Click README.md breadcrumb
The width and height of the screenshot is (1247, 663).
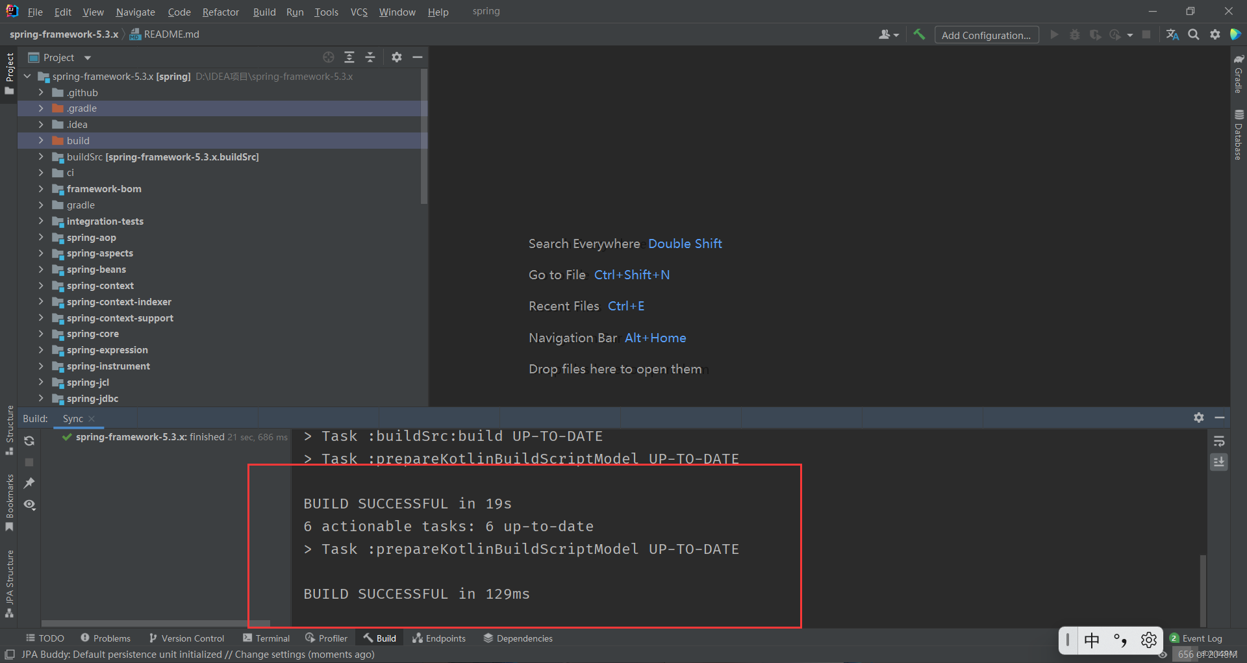pos(164,34)
